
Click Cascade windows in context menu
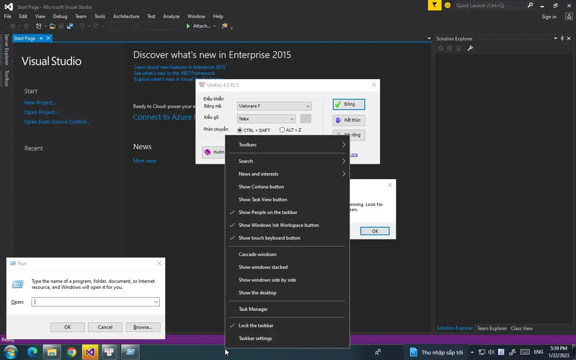(287, 254)
